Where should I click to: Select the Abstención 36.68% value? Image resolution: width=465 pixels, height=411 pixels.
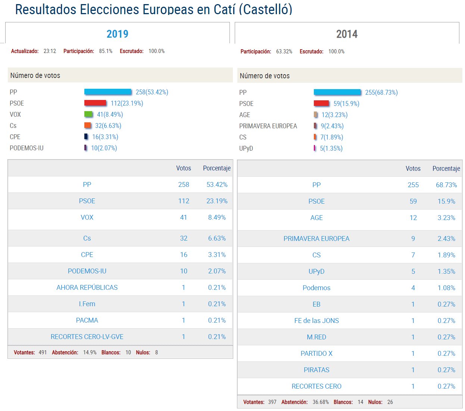(321, 402)
